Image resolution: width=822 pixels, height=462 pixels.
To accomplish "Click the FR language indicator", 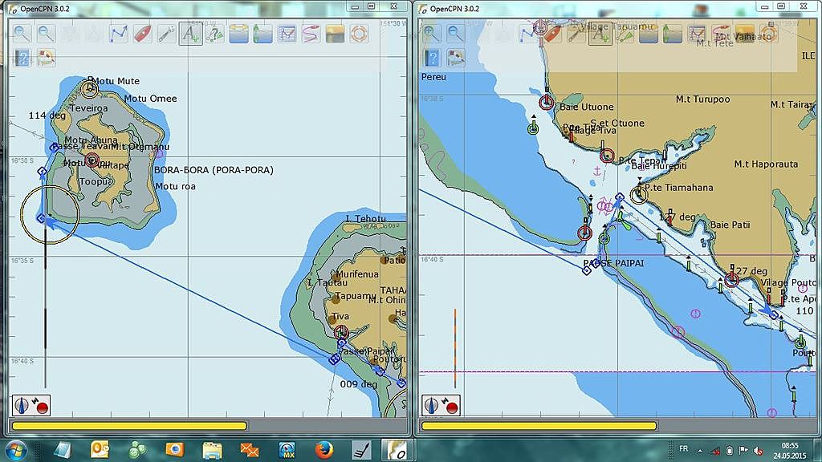I will (684, 449).
